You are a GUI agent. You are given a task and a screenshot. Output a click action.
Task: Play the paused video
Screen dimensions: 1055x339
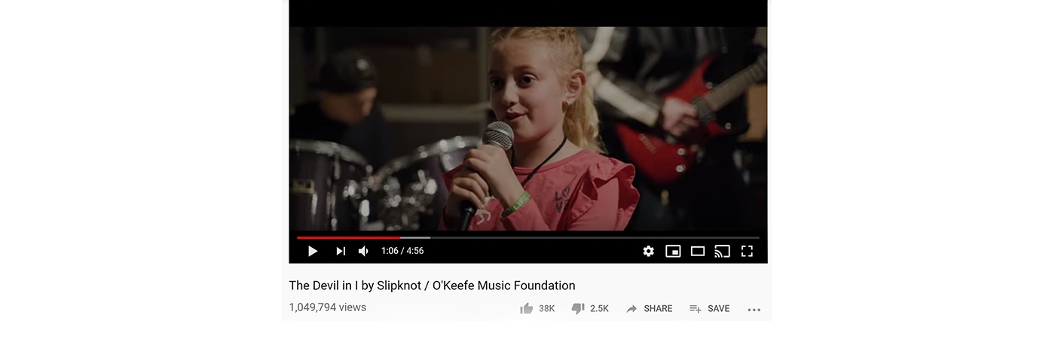(x=313, y=251)
